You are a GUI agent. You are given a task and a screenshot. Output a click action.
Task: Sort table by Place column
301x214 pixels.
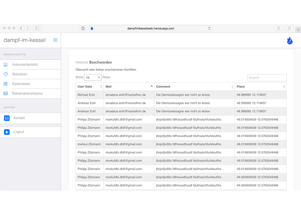260,87
